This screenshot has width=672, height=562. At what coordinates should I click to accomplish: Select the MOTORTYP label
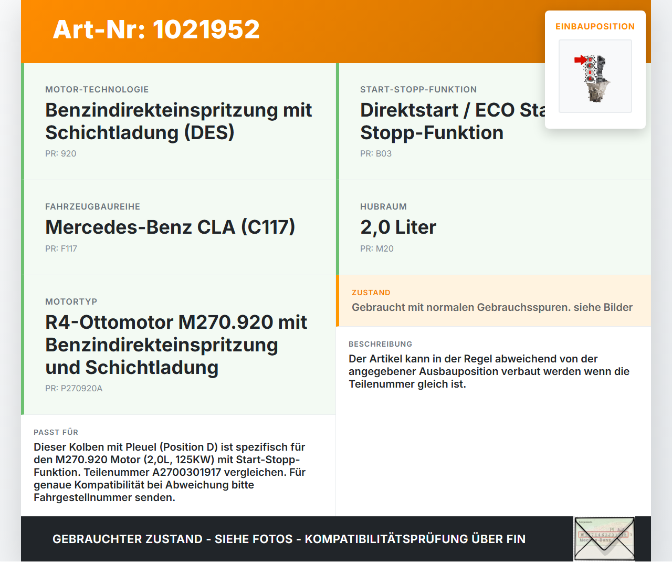click(x=71, y=301)
